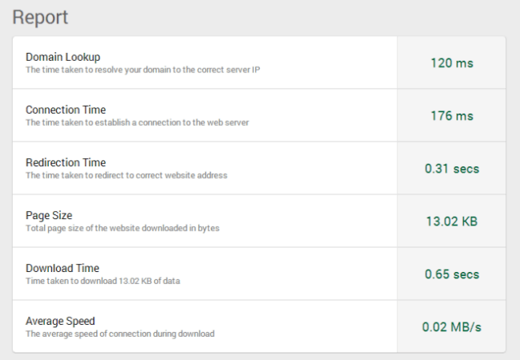The image size is (520, 360).
Task: Click the 0.31 secs redirection value
Action: (x=452, y=169)
